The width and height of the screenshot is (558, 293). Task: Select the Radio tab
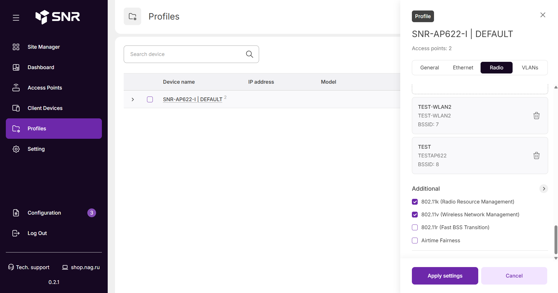[496, 68]
